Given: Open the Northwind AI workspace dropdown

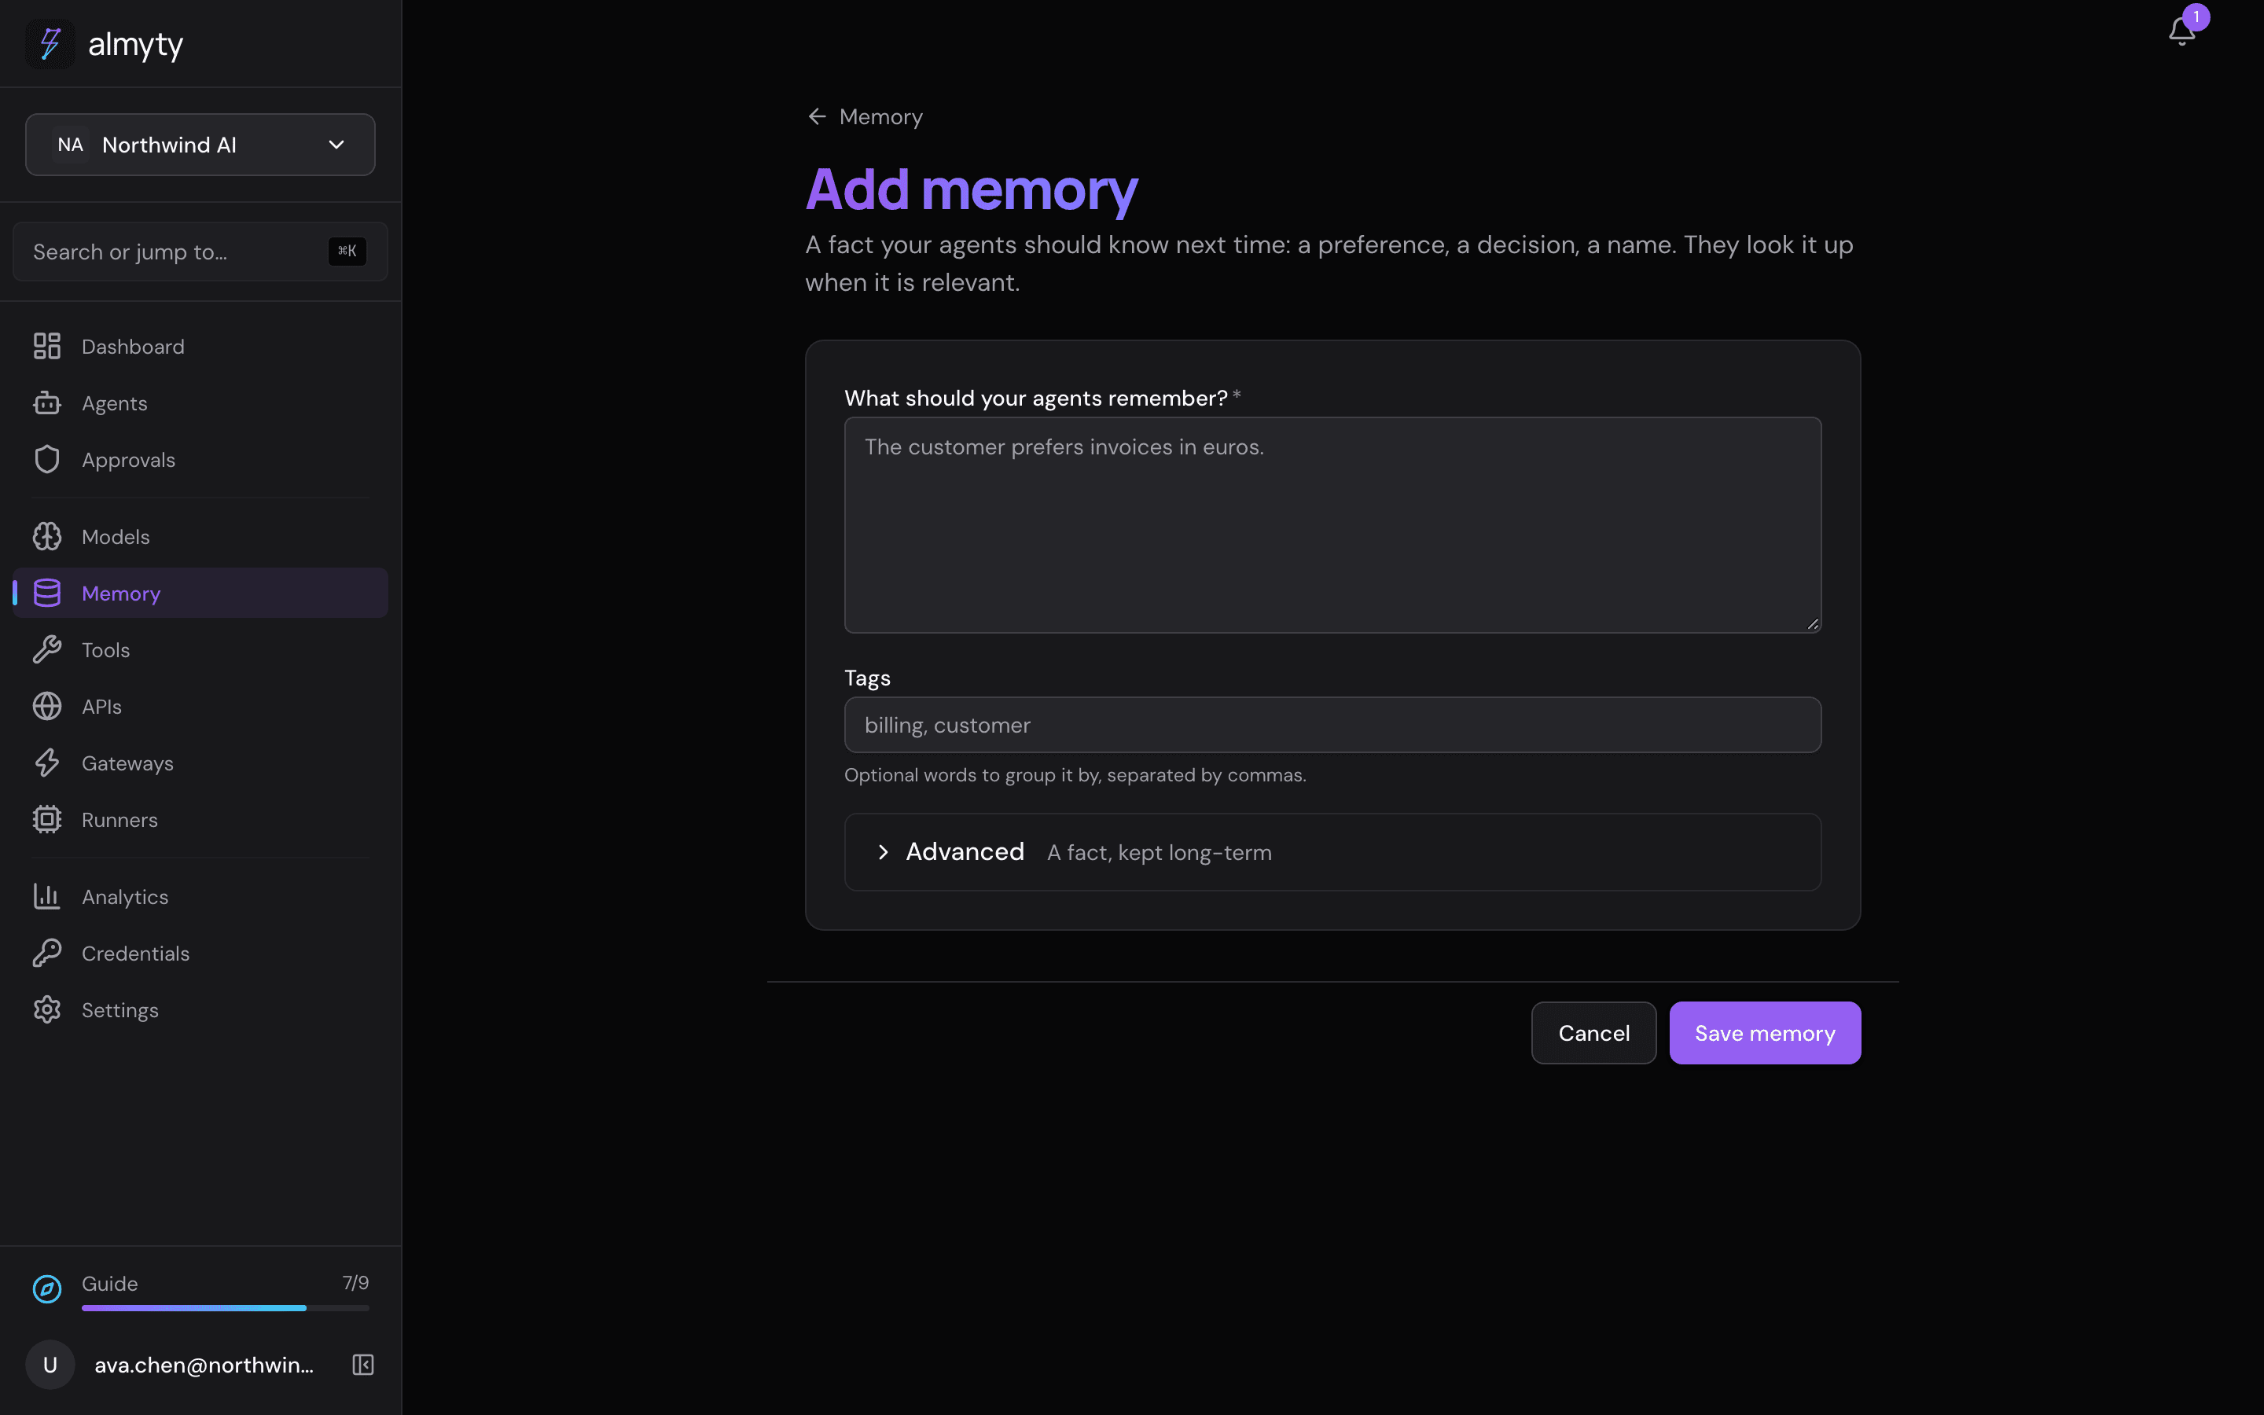Looking at the screenshot, I should (200, 145).
